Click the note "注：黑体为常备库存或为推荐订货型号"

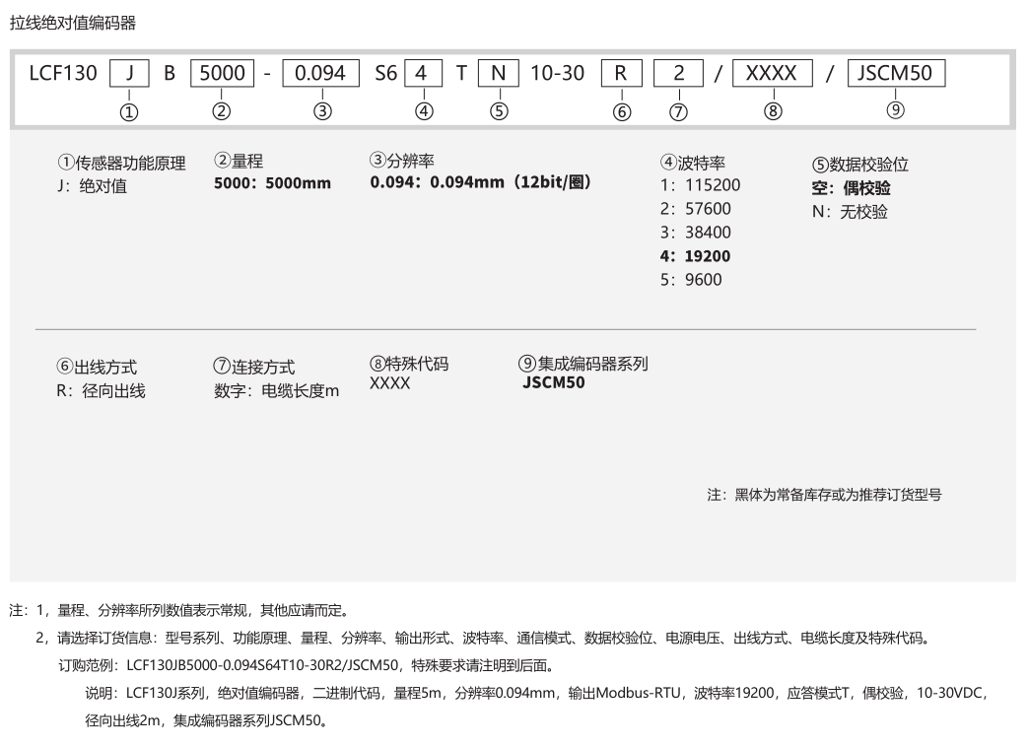824,495
